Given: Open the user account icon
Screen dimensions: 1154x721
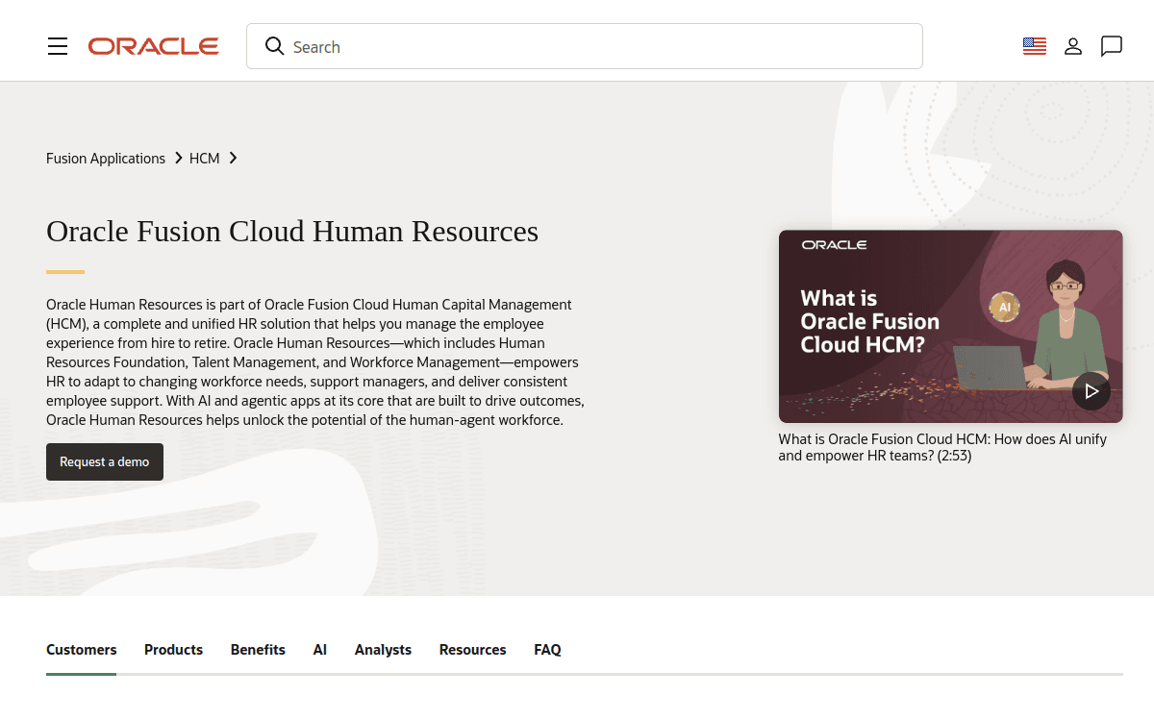Looking at the screenshot, I should coord(1073,46).
